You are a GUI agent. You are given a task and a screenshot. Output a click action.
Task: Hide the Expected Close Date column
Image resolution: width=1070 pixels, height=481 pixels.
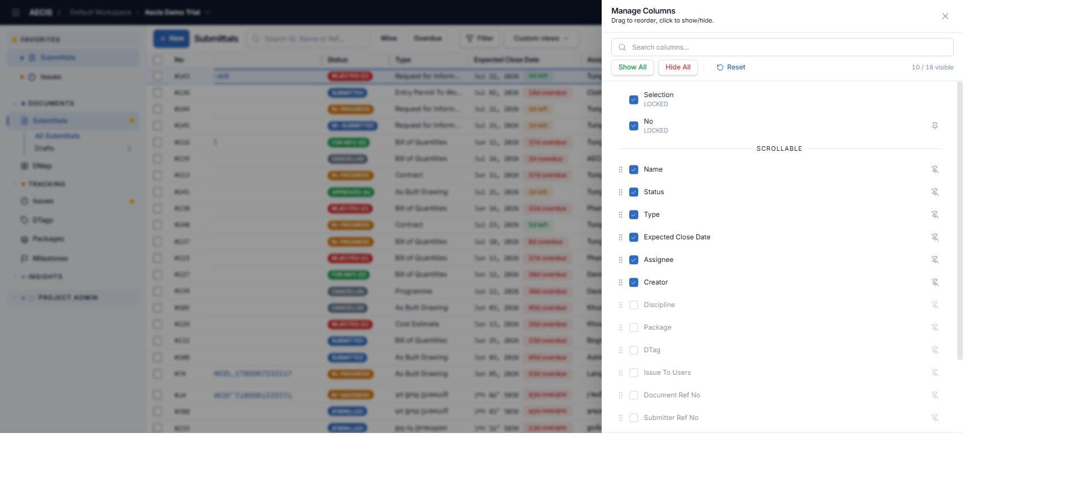pyautogui.click(x=634, y=237)
